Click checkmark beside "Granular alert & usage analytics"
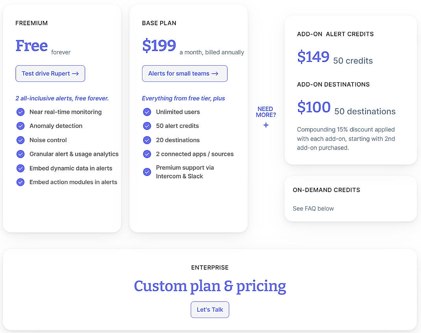 click(x=20, y=154)
